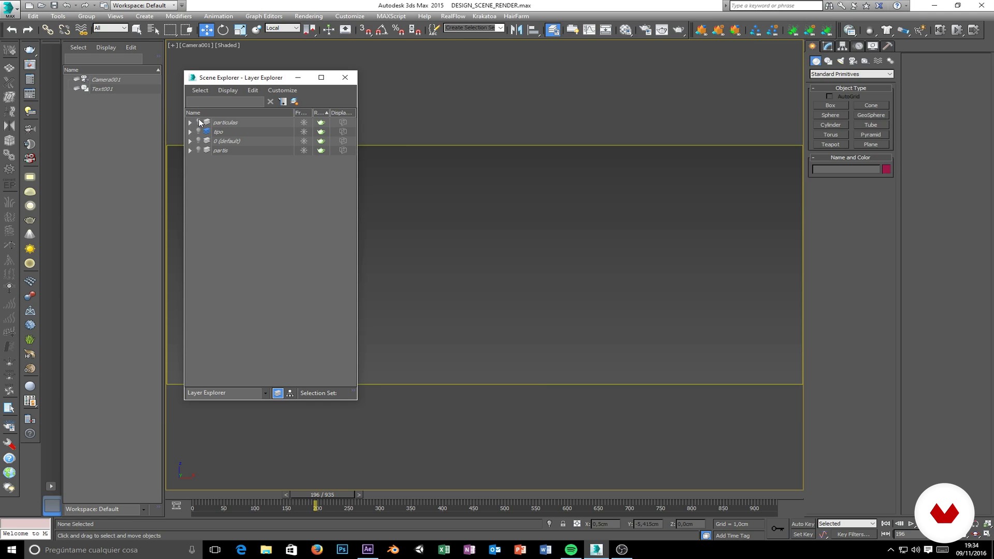The width and height of the screenshot is (994, 559).
Task: Open the Standard Primitives dropdown
Action: [x=851, y=74]
